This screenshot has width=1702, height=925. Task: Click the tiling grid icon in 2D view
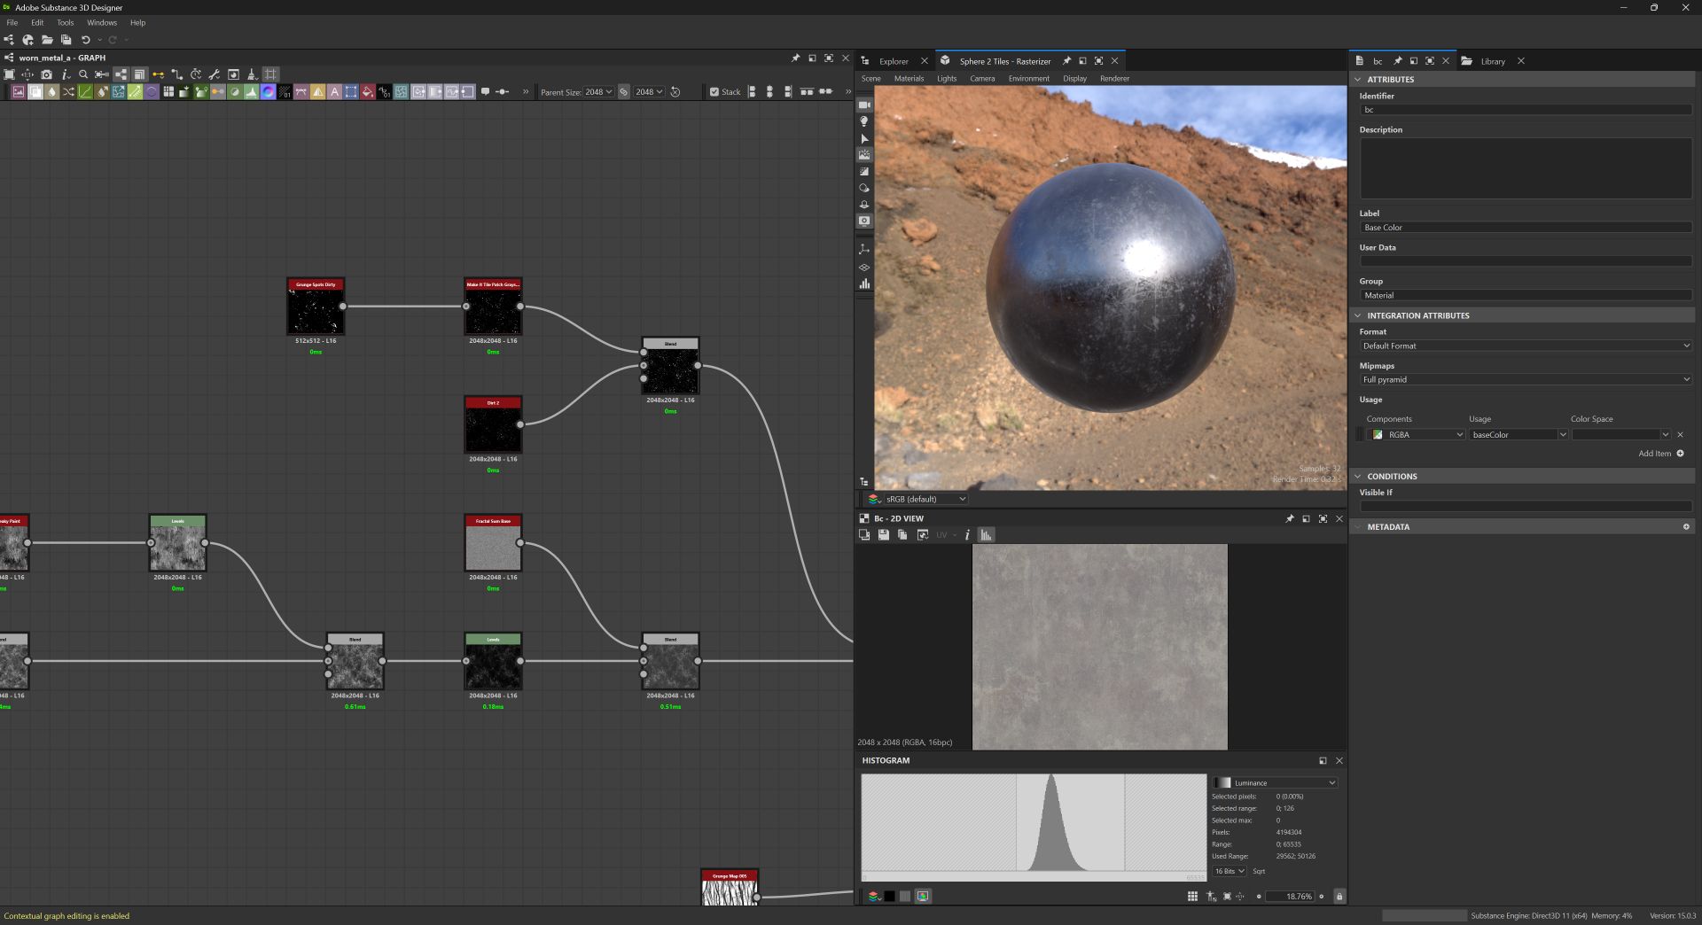[x=1192, y=897]
